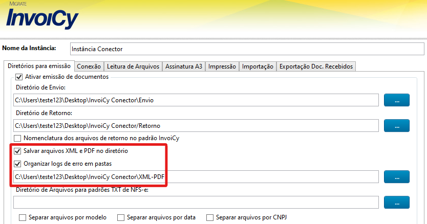Tick Separar arquivos por CNPJ
The image size is (427, 224).
pyautogui.click(x=210, y=217)
